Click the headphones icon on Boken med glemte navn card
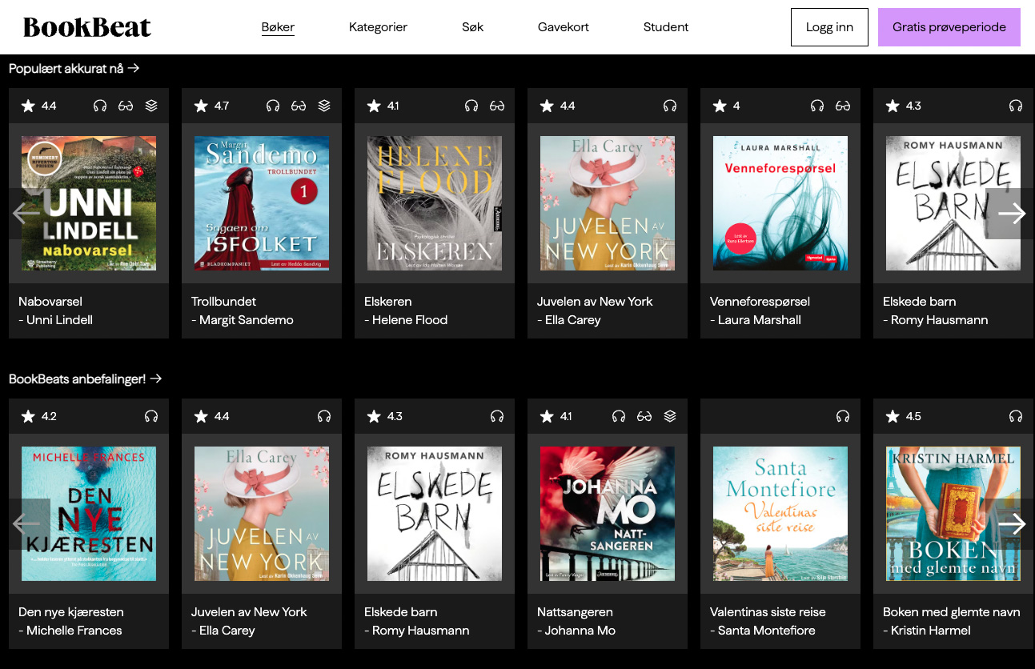Viewport: 1035px width, 669px height. click(1016, 416)
